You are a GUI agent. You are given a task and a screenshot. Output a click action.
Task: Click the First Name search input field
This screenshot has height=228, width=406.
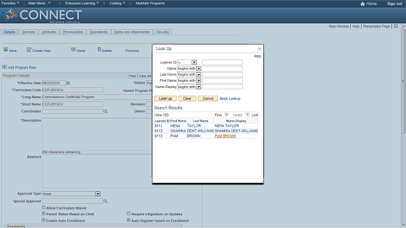(x=222, y=80)
